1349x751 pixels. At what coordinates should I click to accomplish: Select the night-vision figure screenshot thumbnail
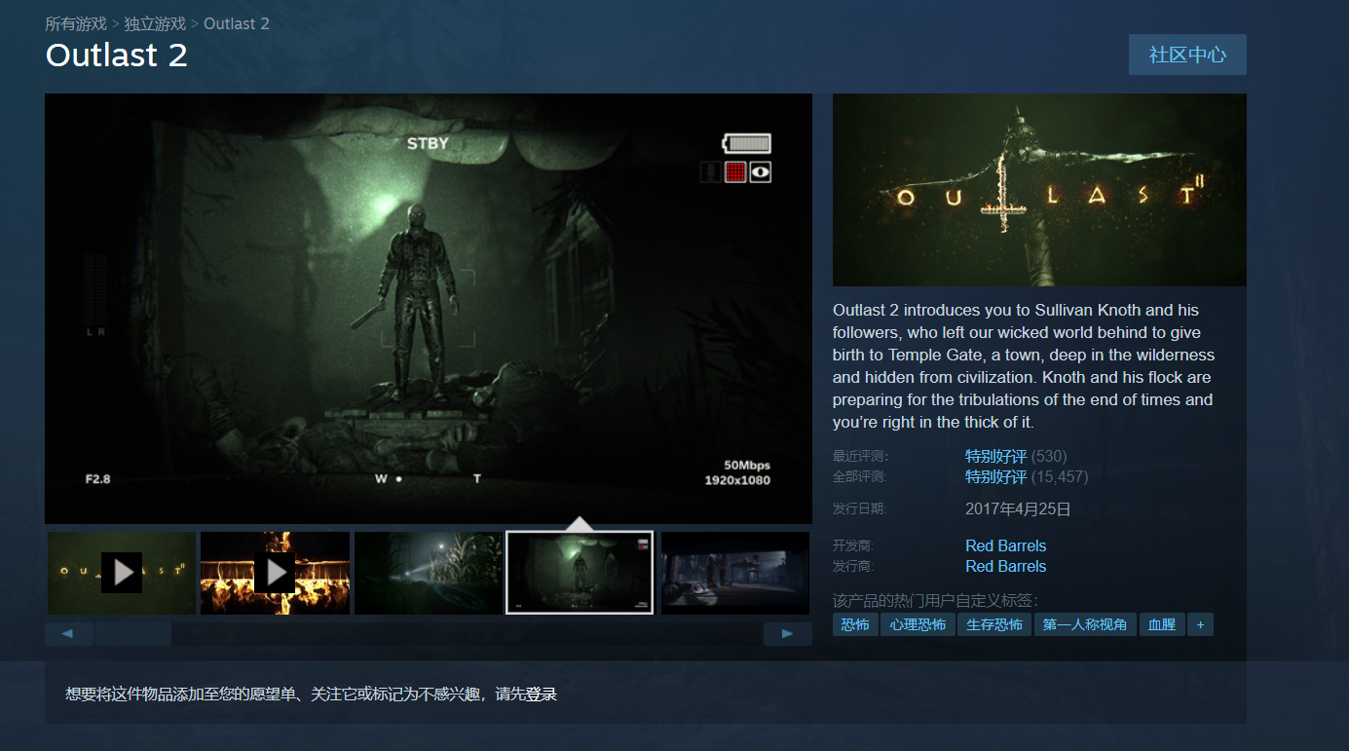click(580, 573)
